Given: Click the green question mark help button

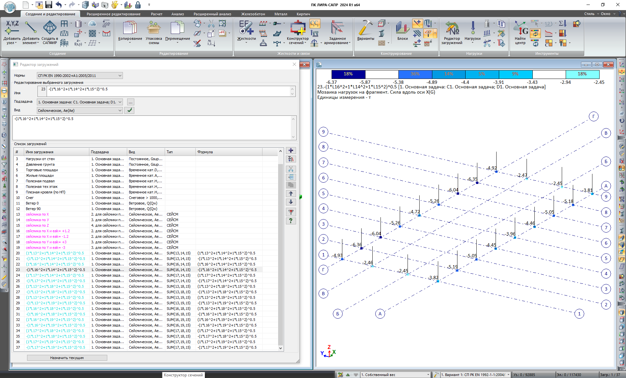Looking at the screenshot, I should click(291, 221).
